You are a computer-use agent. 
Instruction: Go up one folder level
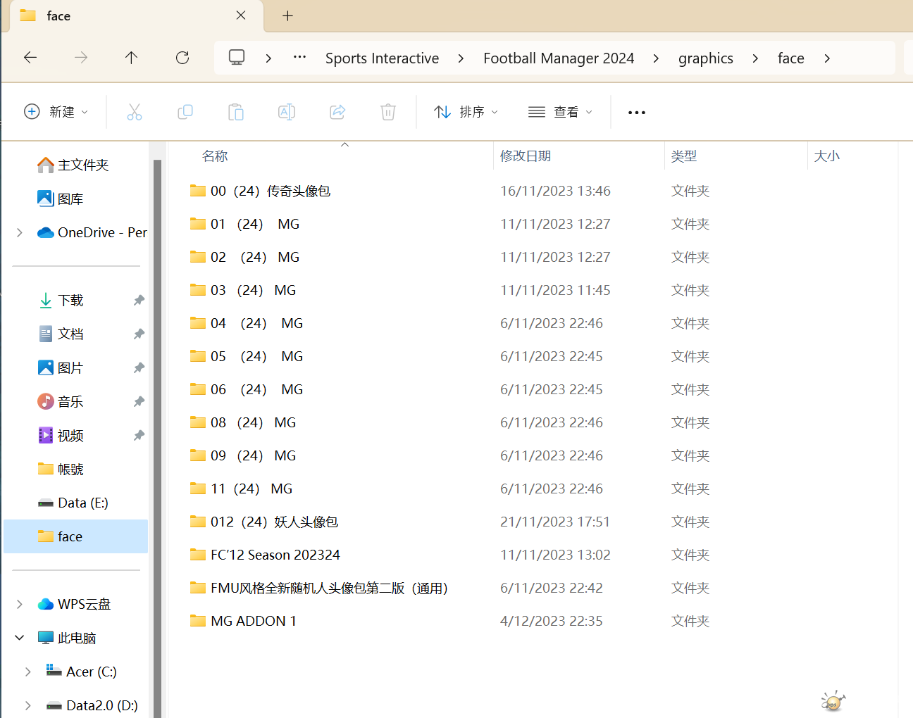tap(131, 58)
